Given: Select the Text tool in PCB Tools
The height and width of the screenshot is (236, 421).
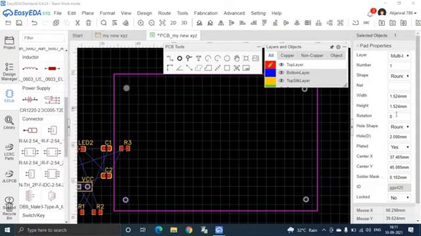Looking at the screenshot, I should coord(199,58).
